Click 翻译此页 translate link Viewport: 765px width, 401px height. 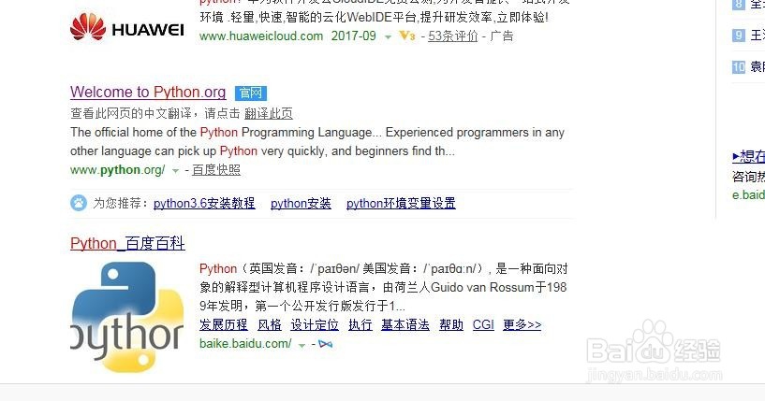pyautogui.click(x=269, y=113)
